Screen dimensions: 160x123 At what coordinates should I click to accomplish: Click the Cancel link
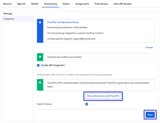[149, 47]
